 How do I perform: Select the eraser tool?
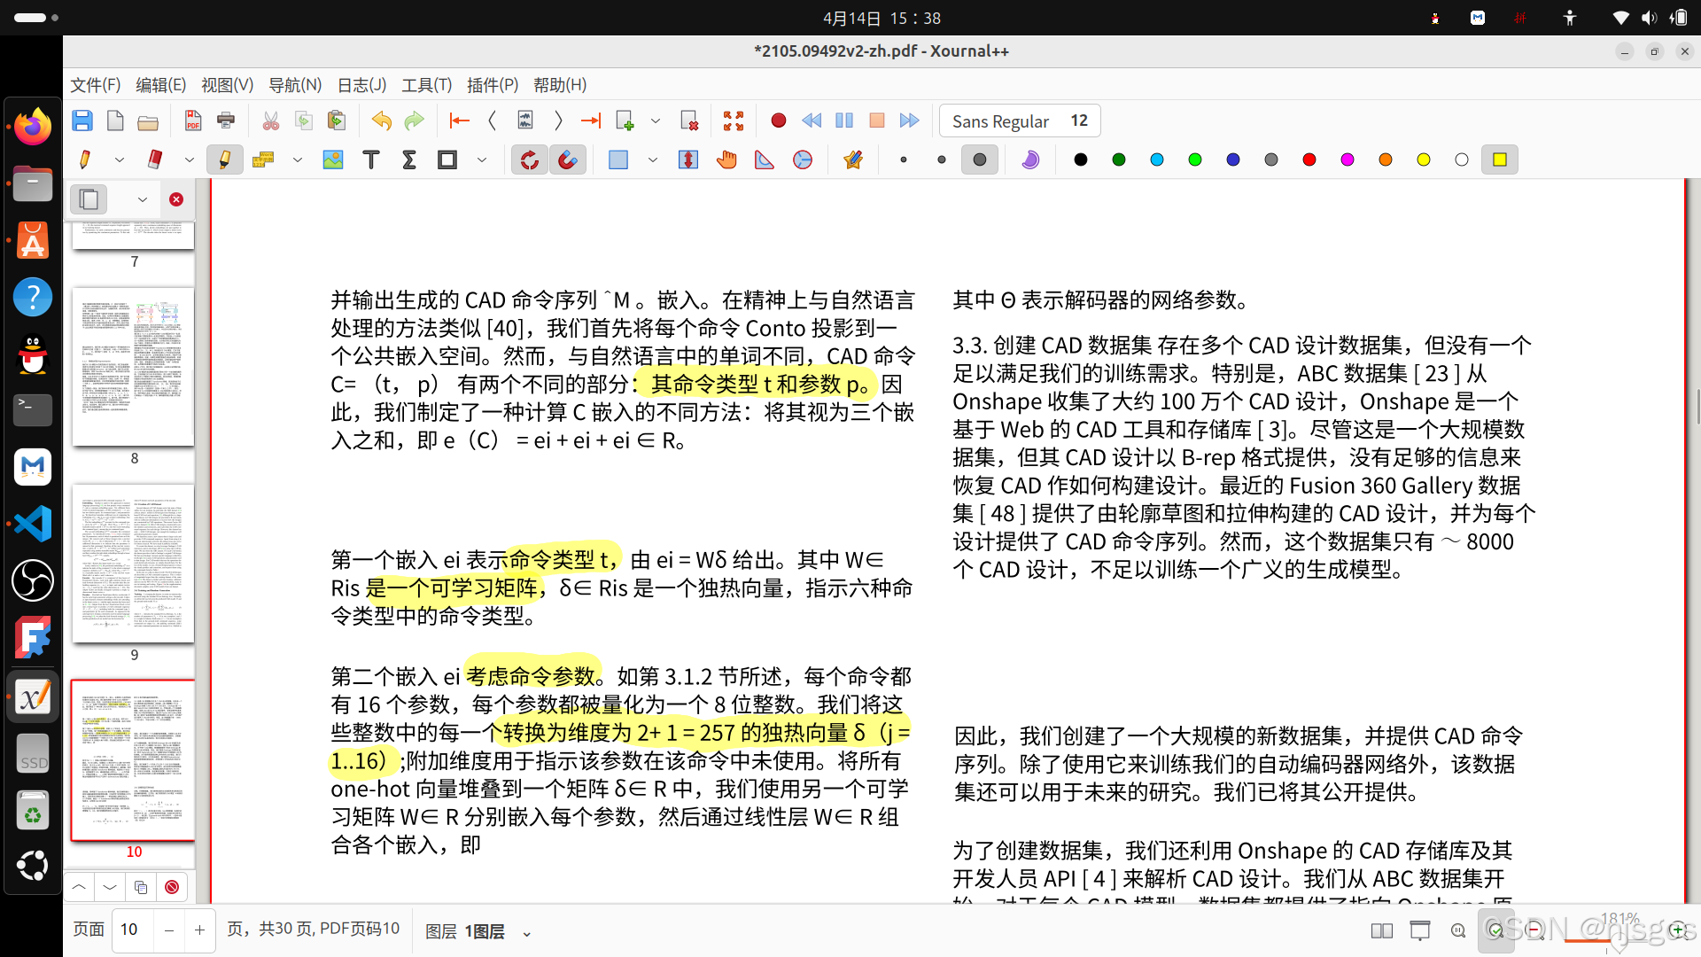coord(155,159)
